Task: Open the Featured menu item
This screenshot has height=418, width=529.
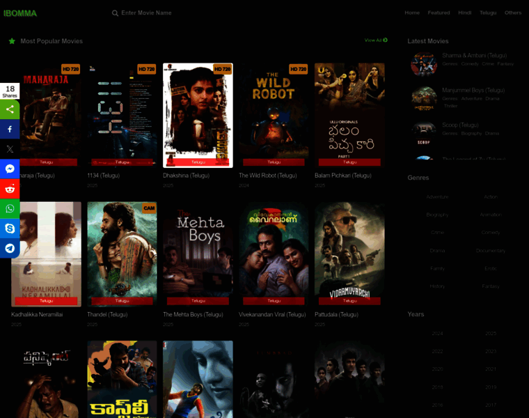Action: (439, 13)
